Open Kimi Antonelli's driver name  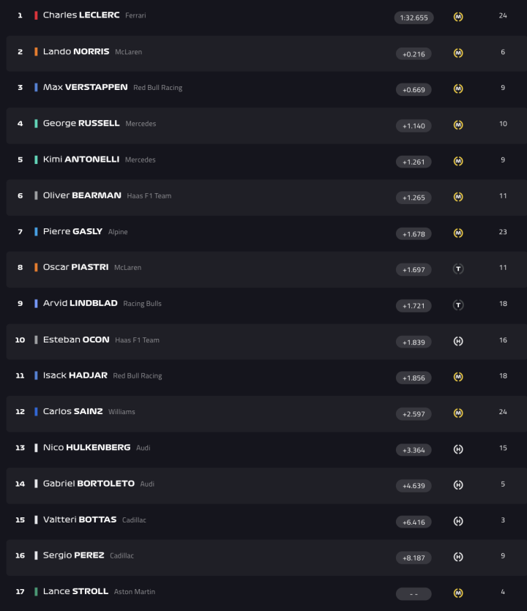click(81, 160)
